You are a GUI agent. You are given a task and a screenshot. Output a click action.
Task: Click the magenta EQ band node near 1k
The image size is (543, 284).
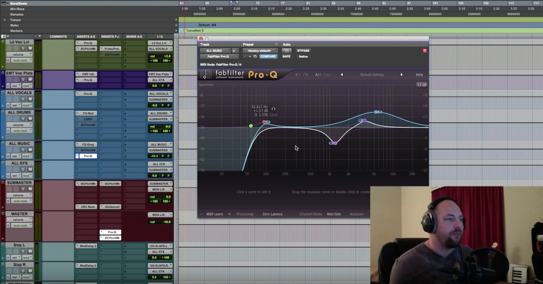[x=335, y=143]
